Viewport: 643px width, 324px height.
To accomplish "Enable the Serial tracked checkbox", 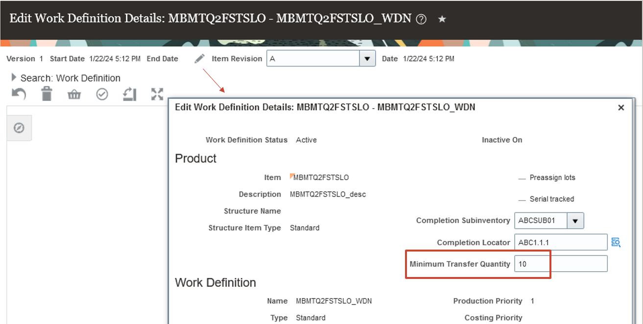I will tap(522, 199).
